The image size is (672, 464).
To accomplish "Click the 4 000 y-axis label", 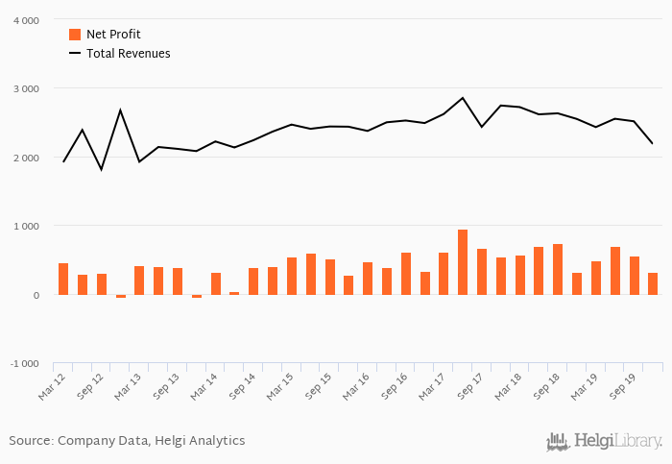I will pyautogui.click(x=26, y=20).
